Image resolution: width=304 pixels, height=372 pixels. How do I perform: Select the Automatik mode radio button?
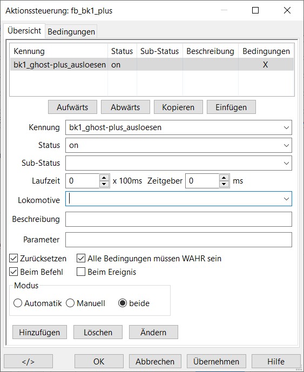18,303
